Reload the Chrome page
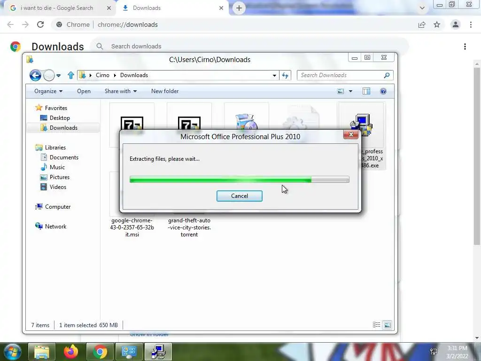 [40, 24]
